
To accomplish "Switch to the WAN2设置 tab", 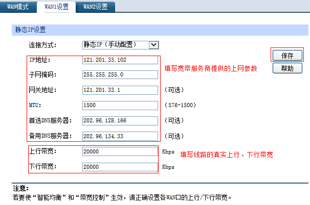I will point(96,7).
